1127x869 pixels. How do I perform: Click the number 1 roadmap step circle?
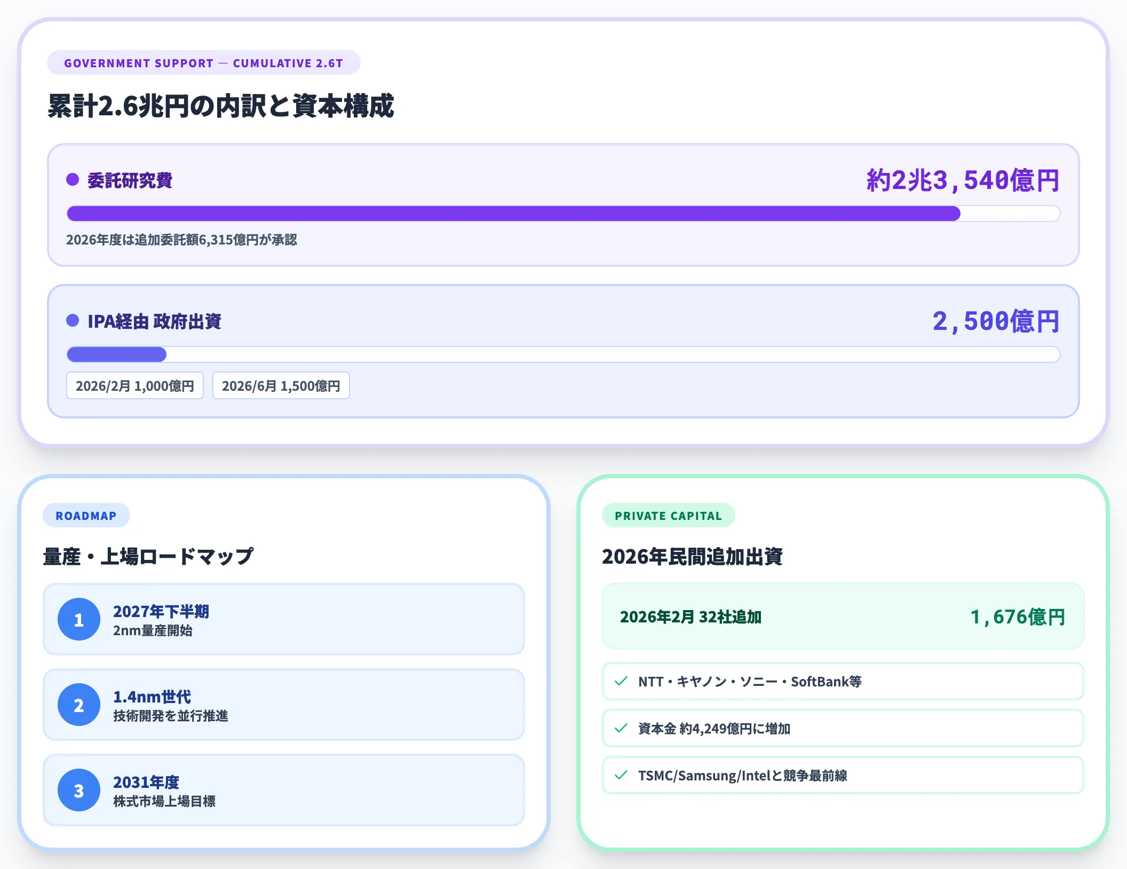[x=79, y=619]
